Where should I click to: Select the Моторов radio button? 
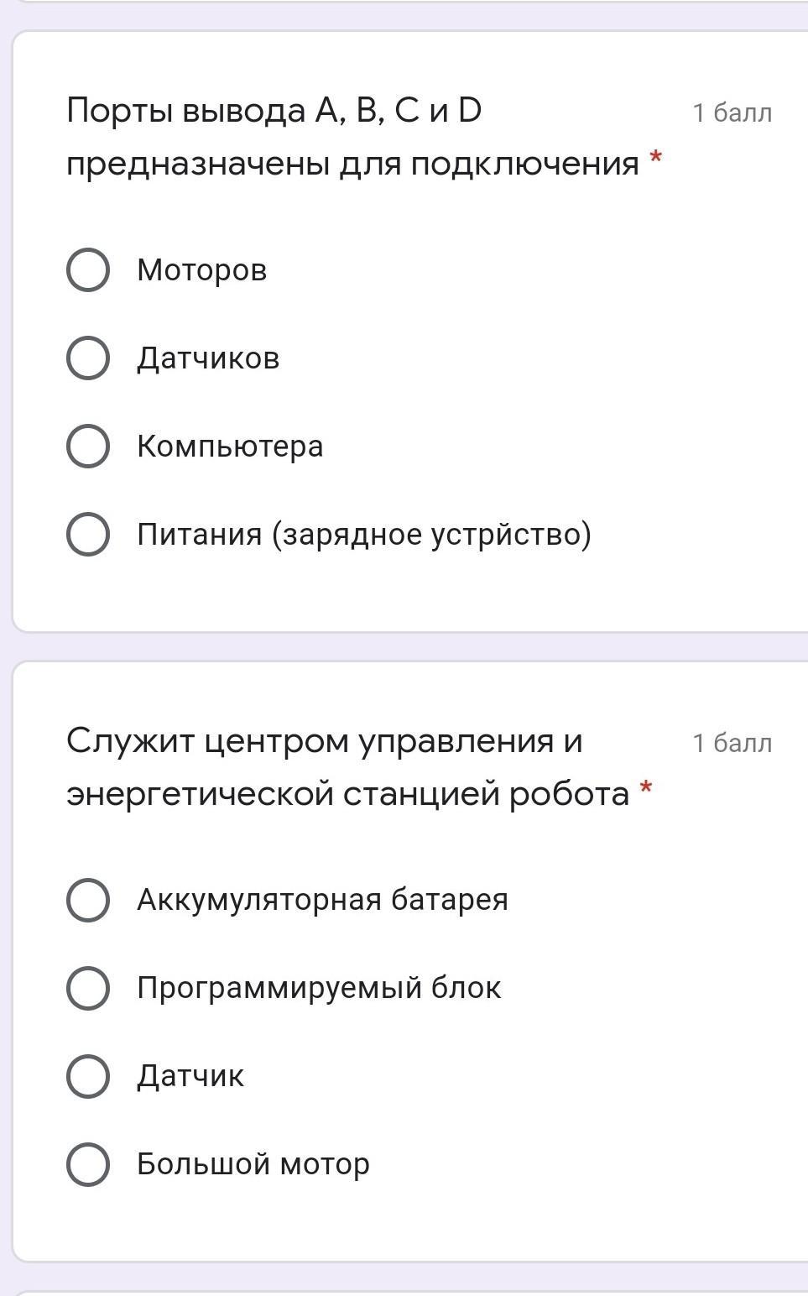coord(88,270)
